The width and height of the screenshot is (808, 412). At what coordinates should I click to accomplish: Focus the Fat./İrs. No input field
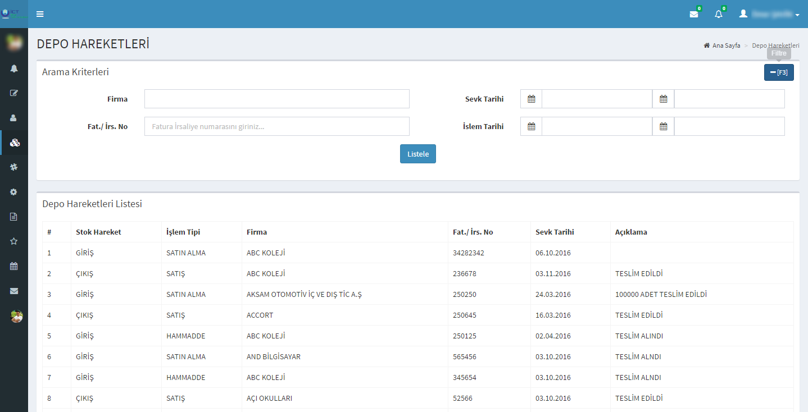[x=276, y=126]
